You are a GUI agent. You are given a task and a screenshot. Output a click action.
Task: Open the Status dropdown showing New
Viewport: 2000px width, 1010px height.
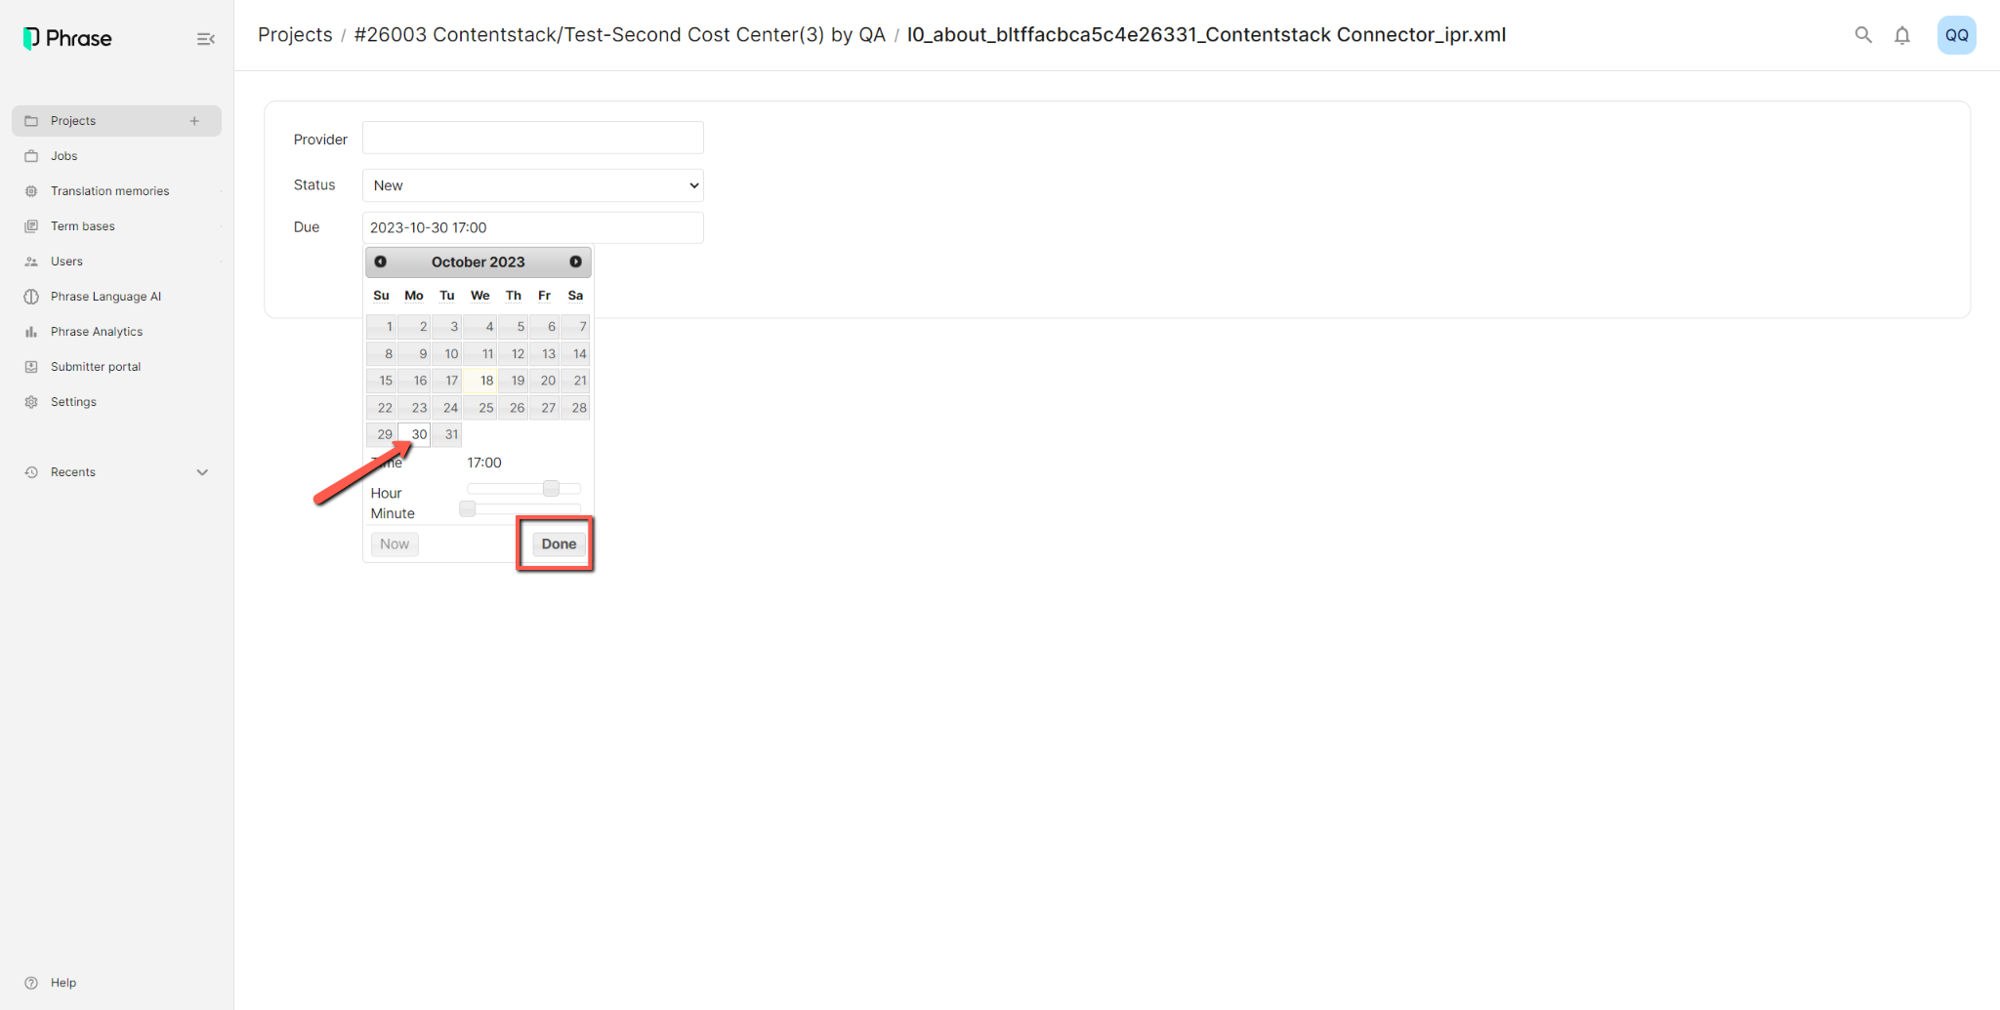pos(533,185)
